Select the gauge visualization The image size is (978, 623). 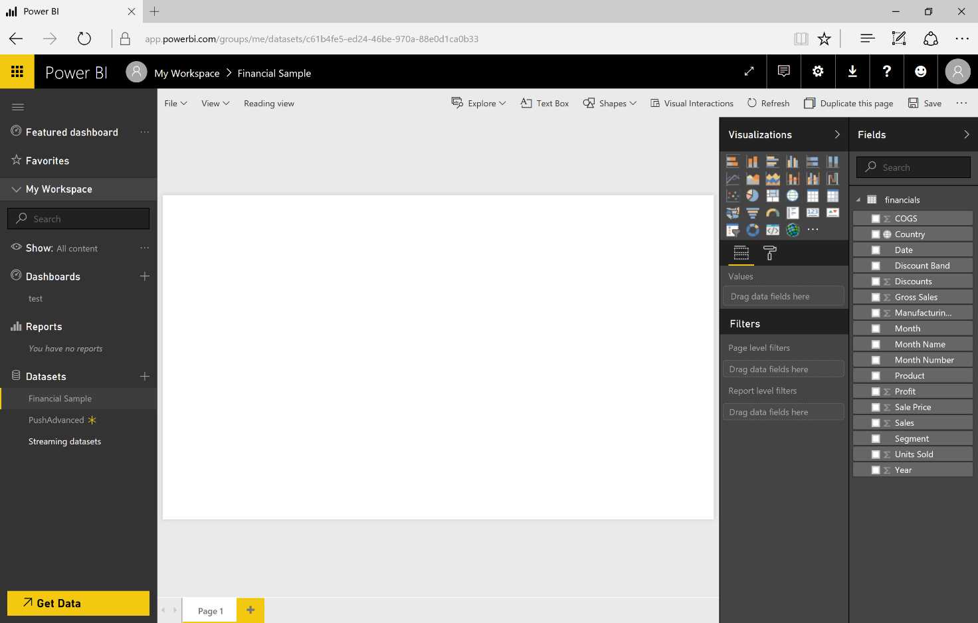772,213
